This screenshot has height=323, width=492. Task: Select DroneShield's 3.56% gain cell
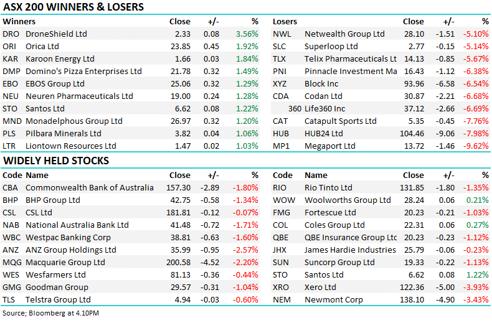(x=247, y=34)
